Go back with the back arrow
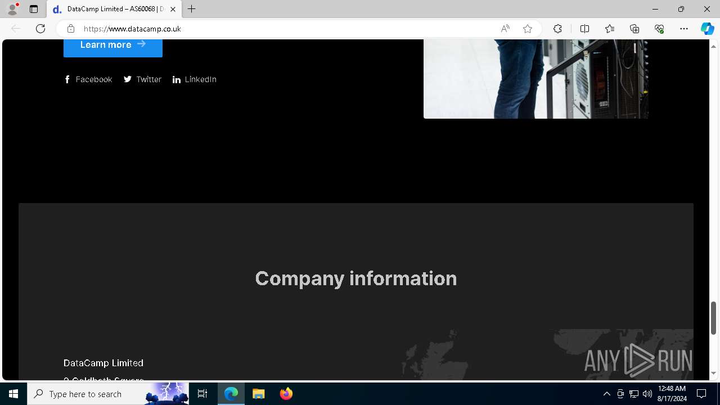 point(16,29)
